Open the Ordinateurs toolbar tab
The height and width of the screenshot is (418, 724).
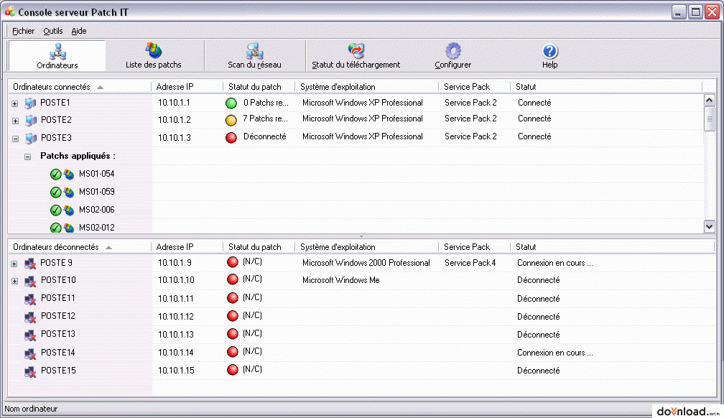point(57,56)
